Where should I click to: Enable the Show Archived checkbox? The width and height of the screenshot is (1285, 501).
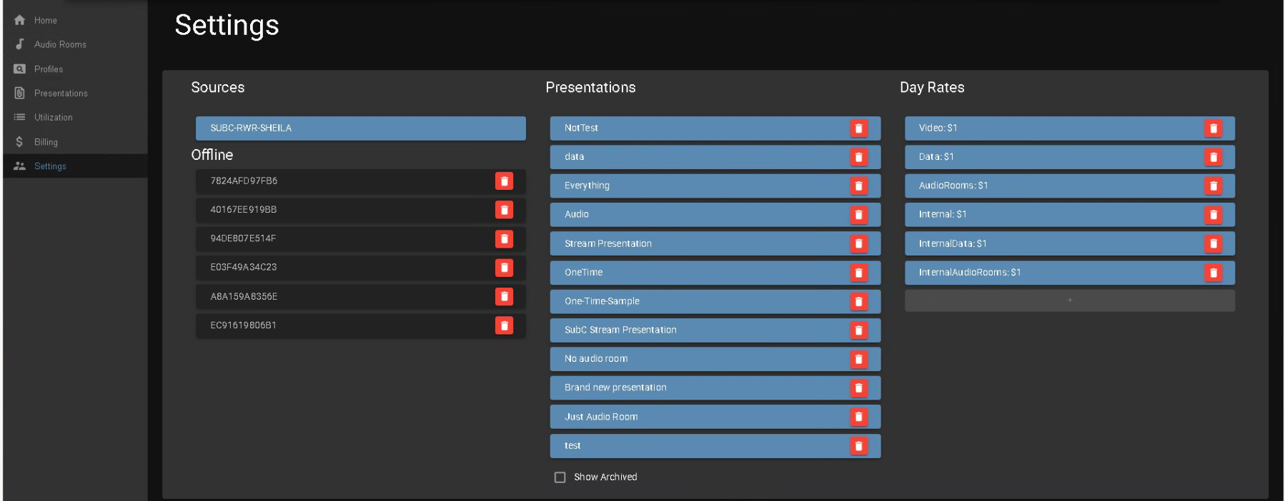click(560, 477)
